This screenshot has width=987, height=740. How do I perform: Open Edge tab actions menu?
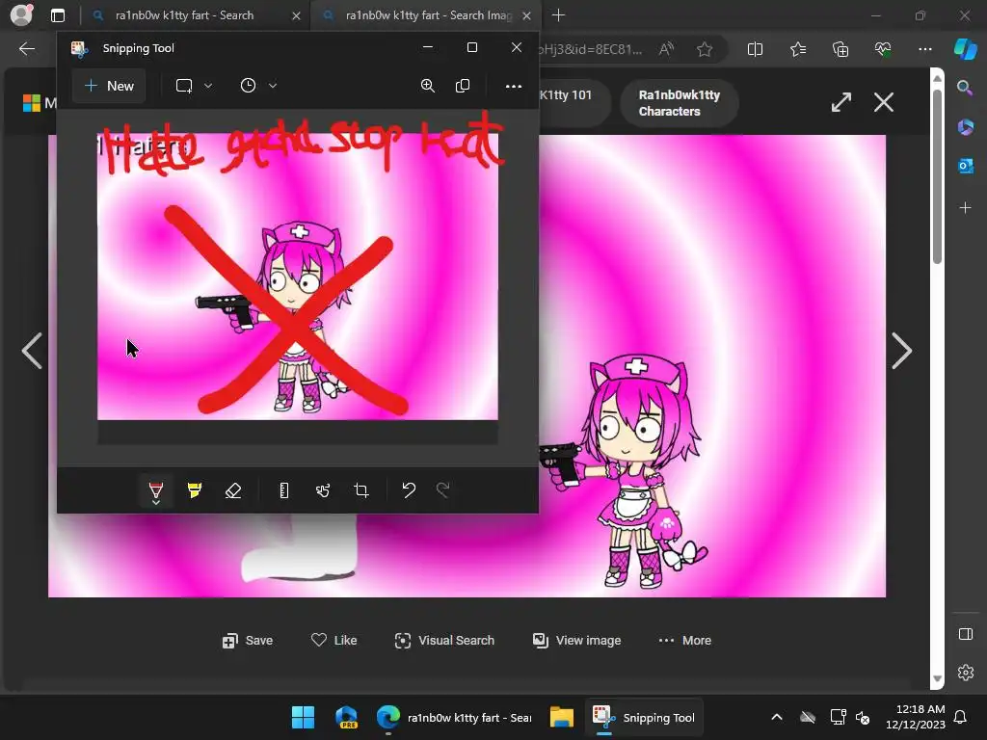coord(58,15)
